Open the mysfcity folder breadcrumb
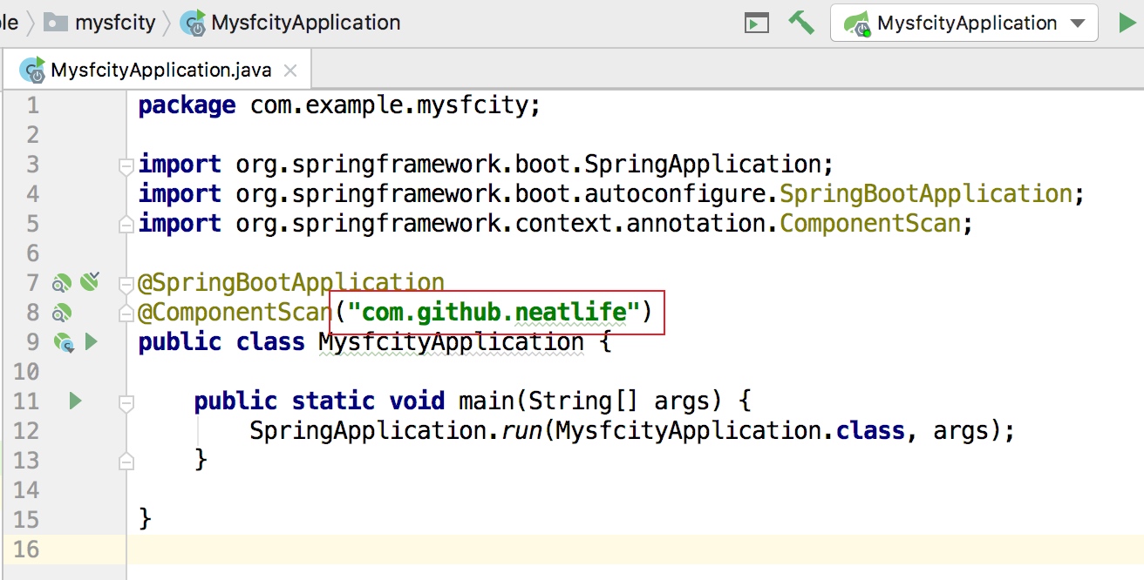This screenshot has height=580, width=1144. (99, 24)
